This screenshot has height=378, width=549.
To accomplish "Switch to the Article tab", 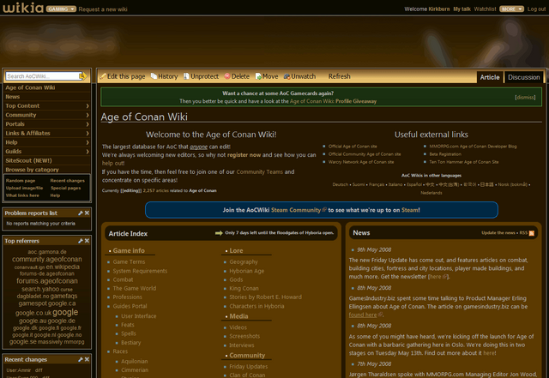I will (x=490, y=77).
